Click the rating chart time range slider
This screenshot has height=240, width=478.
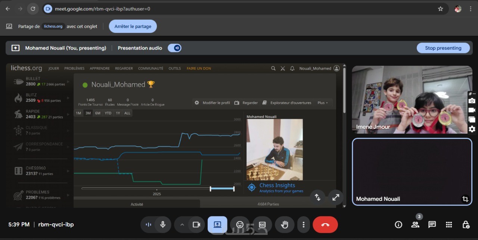[x=158, y=188]
